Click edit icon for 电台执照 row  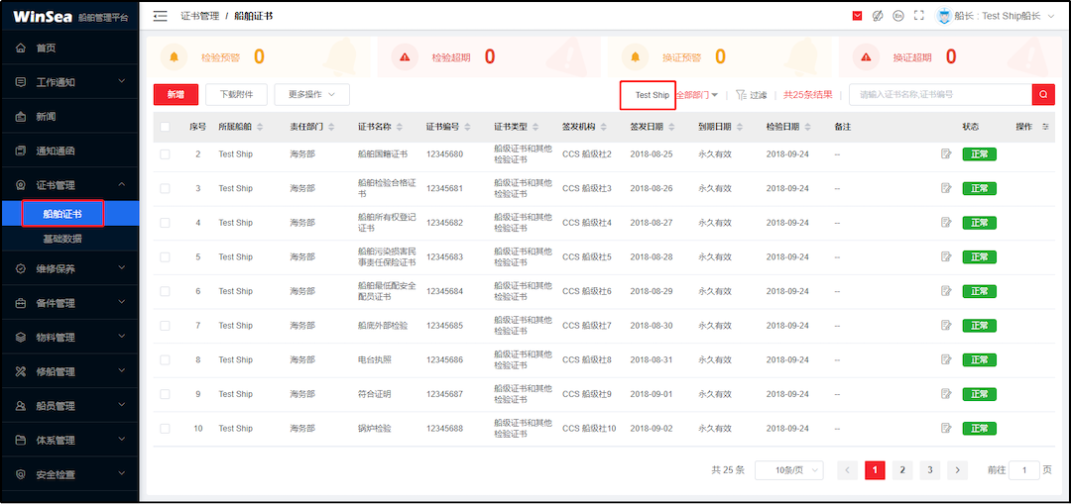946,359
